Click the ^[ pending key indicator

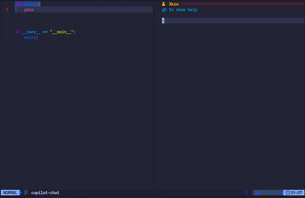pyautogui.click(x=246, y=193)
